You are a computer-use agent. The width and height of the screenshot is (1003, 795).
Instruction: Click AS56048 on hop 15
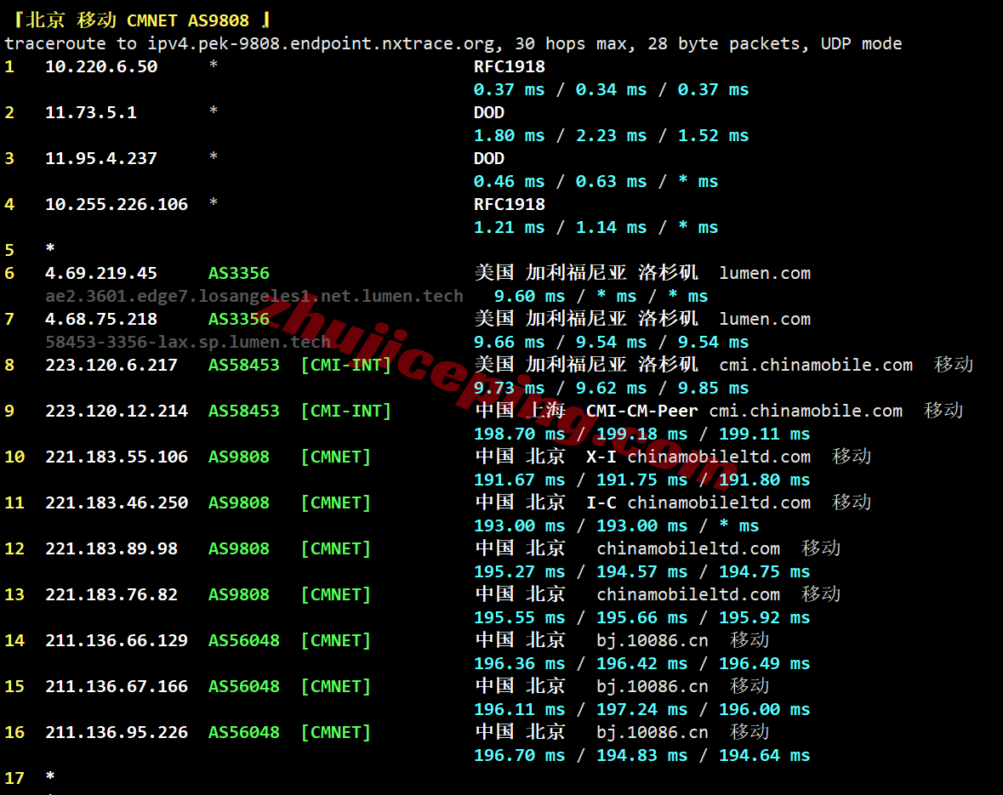(243, 687)
